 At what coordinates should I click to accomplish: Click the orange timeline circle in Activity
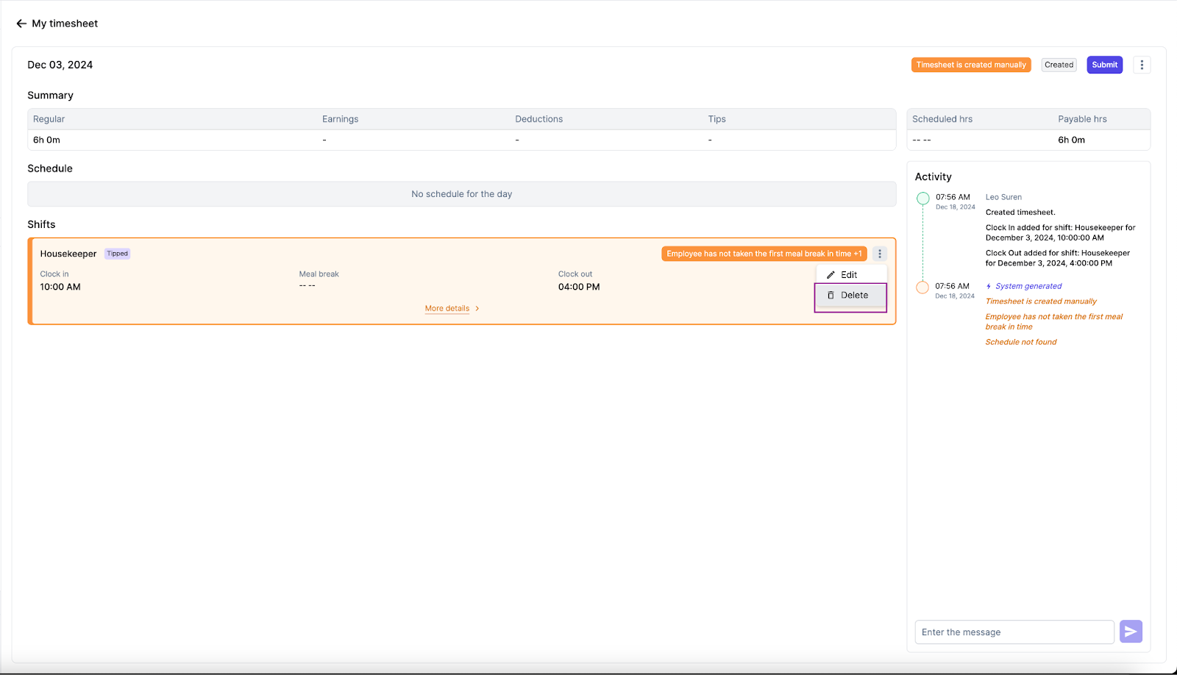pyautogui.click(x=922, y=287)
